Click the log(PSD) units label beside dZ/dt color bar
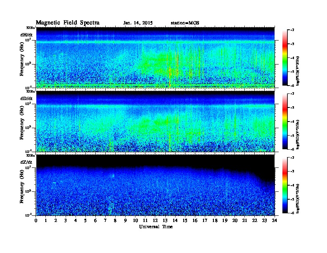Viewport: 327px width, 253px height. click(298, 198)
